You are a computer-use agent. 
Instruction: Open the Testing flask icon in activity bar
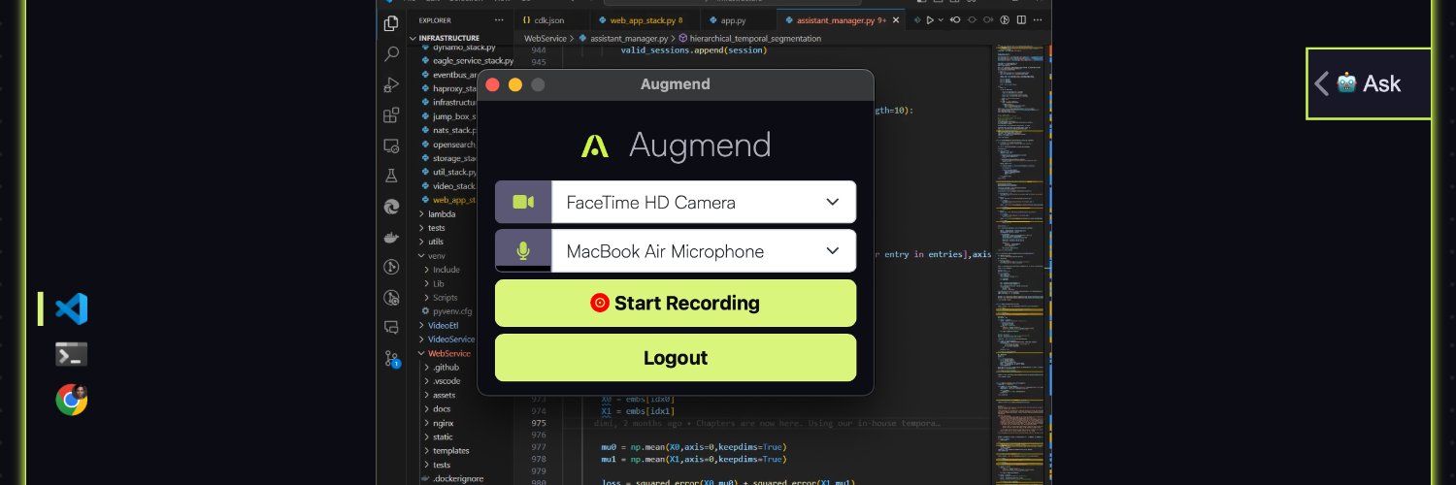point(391,176)
